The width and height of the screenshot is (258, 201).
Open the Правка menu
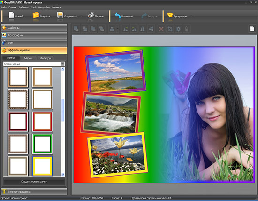coord(12,7)
